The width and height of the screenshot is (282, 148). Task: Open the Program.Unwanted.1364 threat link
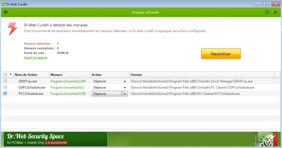coord(68,81)
